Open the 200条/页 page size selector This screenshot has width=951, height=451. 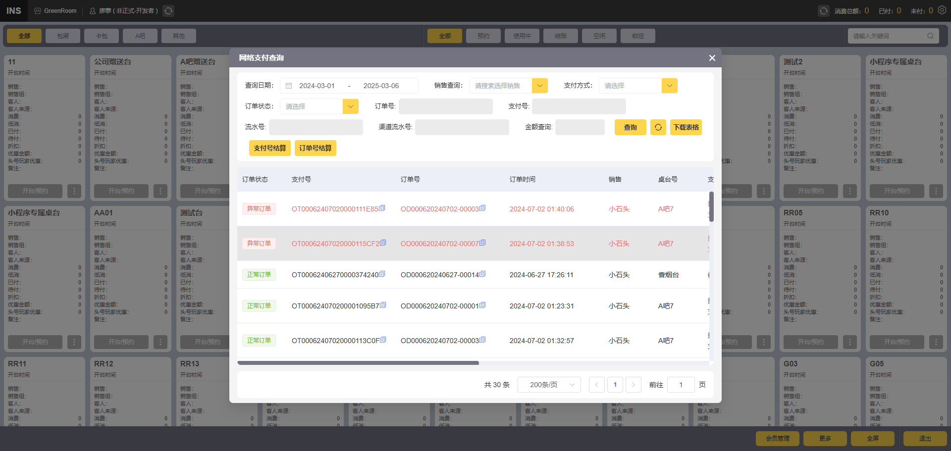tap(549, 385)
